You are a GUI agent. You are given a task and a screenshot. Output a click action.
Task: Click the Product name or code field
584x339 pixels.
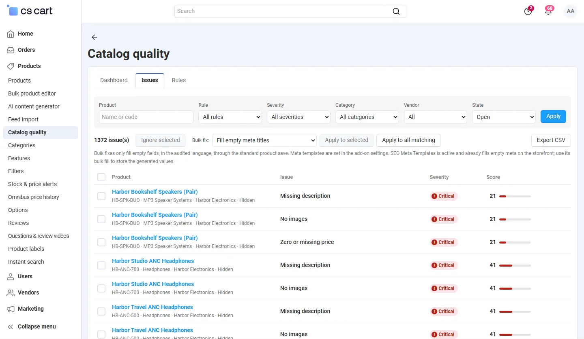point(146,117)
